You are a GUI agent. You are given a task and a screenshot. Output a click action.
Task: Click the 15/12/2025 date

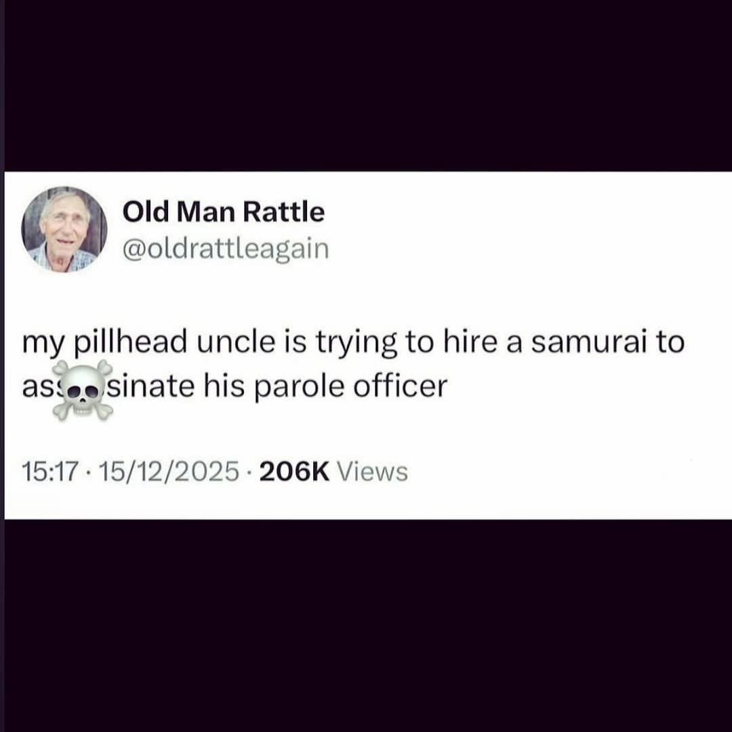[x=169, y=472]
